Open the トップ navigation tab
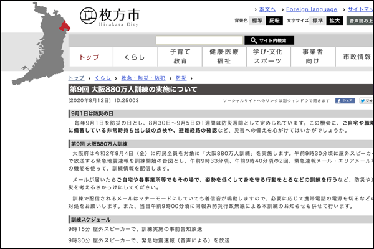The width and height of the screenshot is (374, 249). [x=89, y=57]
